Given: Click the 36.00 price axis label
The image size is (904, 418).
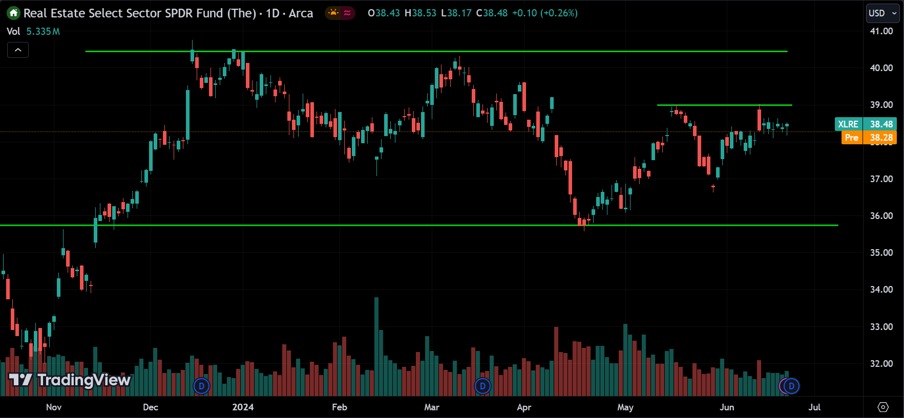Looking at the screenshot, I should point(881,216).
